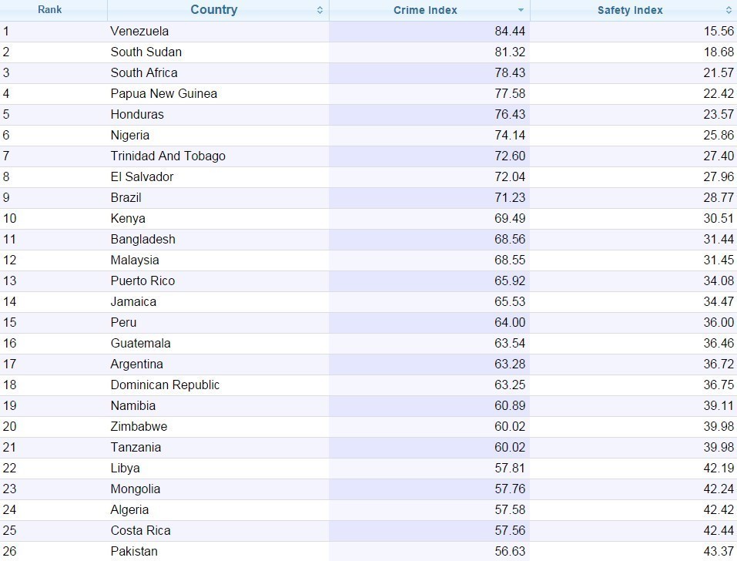
Task: Select the South Africa country name
Action: click(144, 73)
